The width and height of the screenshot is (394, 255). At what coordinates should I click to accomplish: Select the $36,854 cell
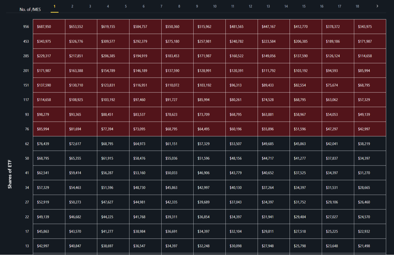(209, 217)
